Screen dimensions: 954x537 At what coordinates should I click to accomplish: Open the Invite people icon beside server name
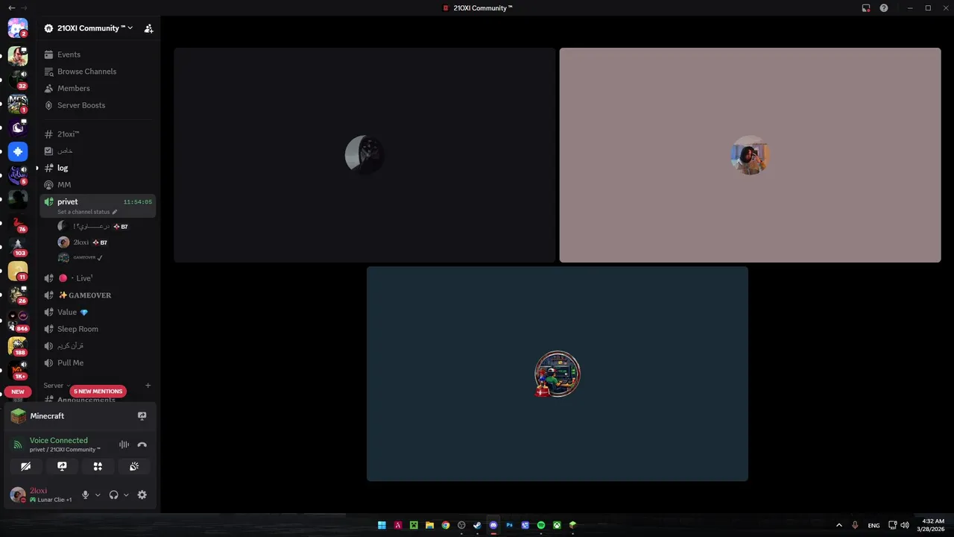coord(148,28)
